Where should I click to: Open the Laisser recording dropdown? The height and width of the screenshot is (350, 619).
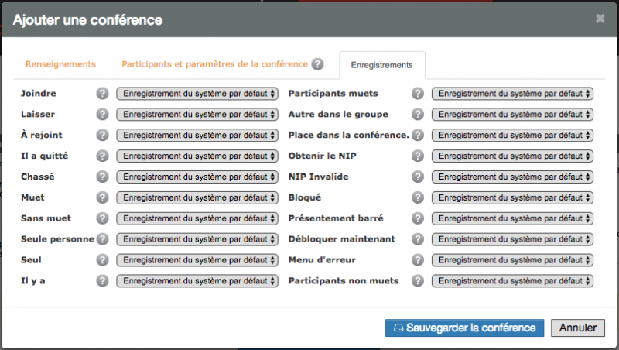pos(197,115)
